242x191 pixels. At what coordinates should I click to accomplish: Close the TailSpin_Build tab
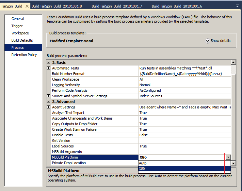pyautogui.click(x=27, y=6)
